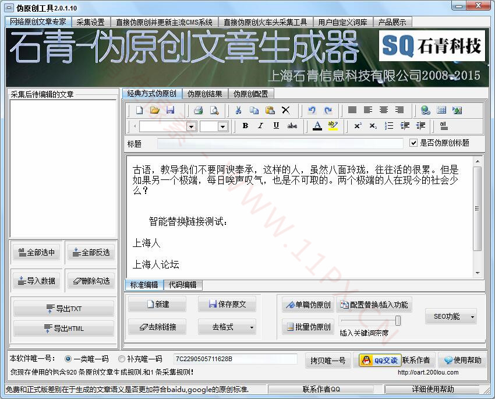
Task: Export articles with 导出HTML
Action: 64,329
